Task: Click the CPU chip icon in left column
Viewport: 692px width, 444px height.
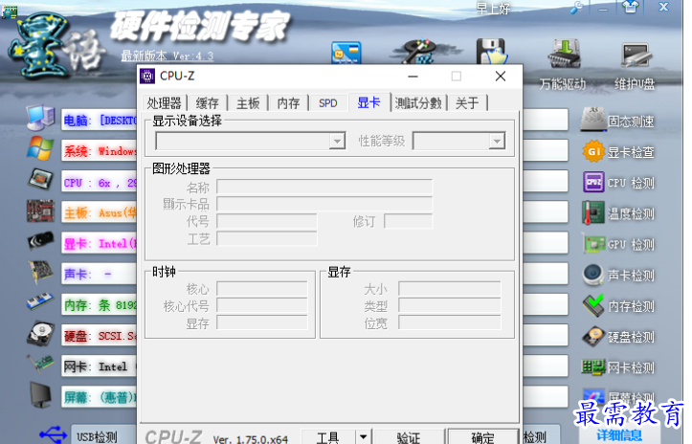Action: click(x=40, y=180)
